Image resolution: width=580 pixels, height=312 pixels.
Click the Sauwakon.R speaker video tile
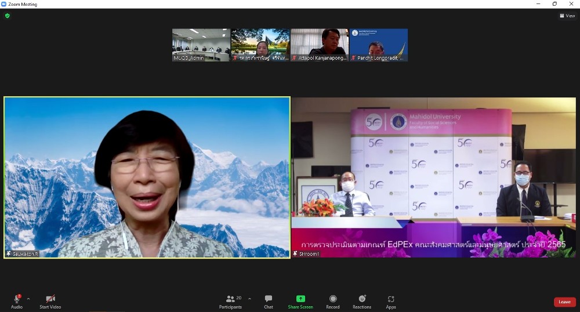point(147,177)
